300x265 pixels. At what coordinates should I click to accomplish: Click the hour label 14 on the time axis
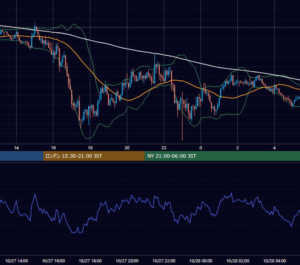[x=16, y=148]
